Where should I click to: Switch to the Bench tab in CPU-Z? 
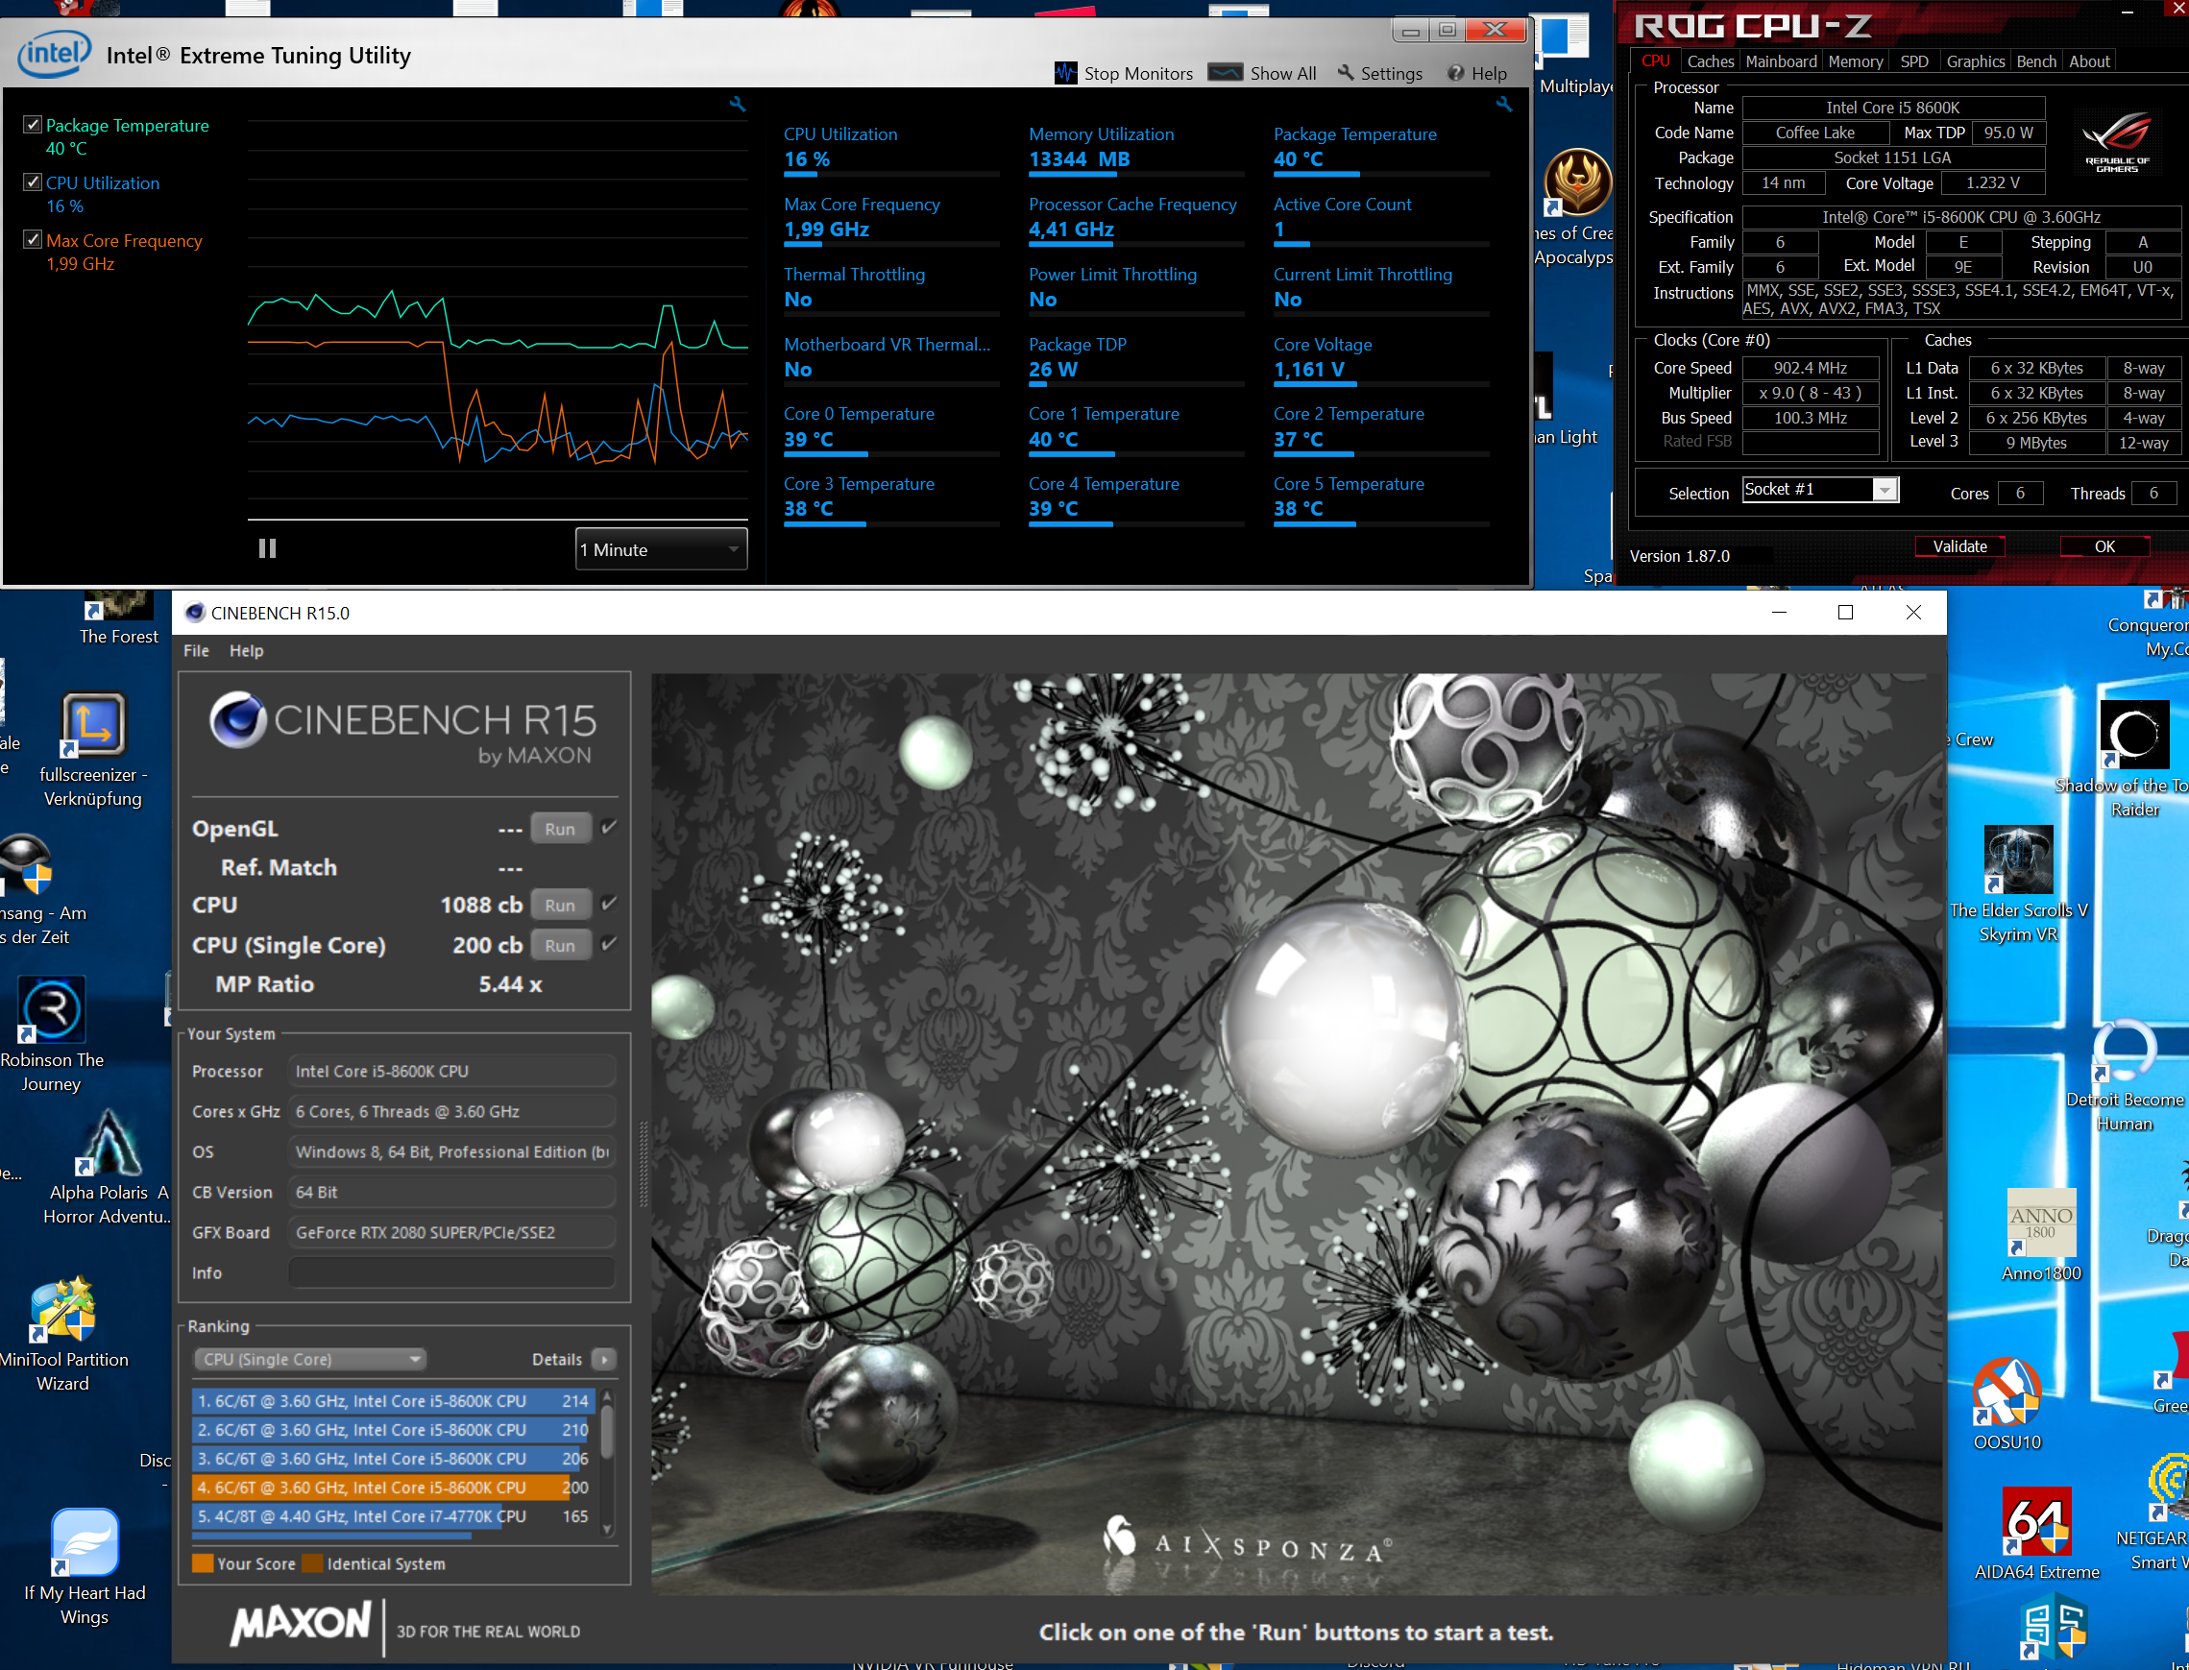coord(2036,61)
